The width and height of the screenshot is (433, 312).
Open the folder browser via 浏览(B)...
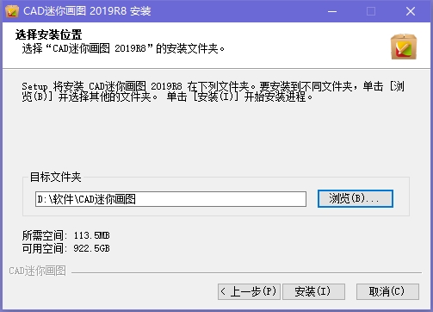click(356, 198)
